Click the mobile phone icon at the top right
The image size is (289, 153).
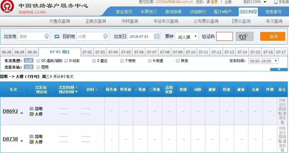pos(276,2)
